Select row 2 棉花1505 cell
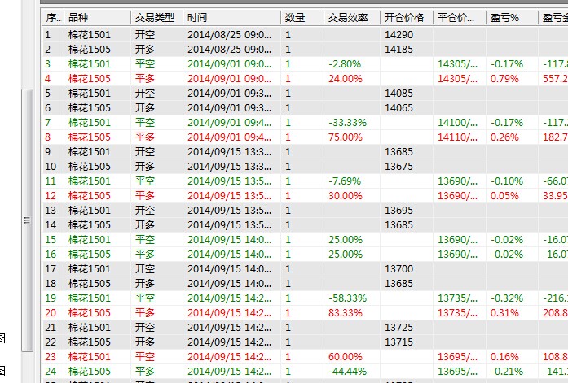This screenshot has width=568, height=383. coord(90,49)
